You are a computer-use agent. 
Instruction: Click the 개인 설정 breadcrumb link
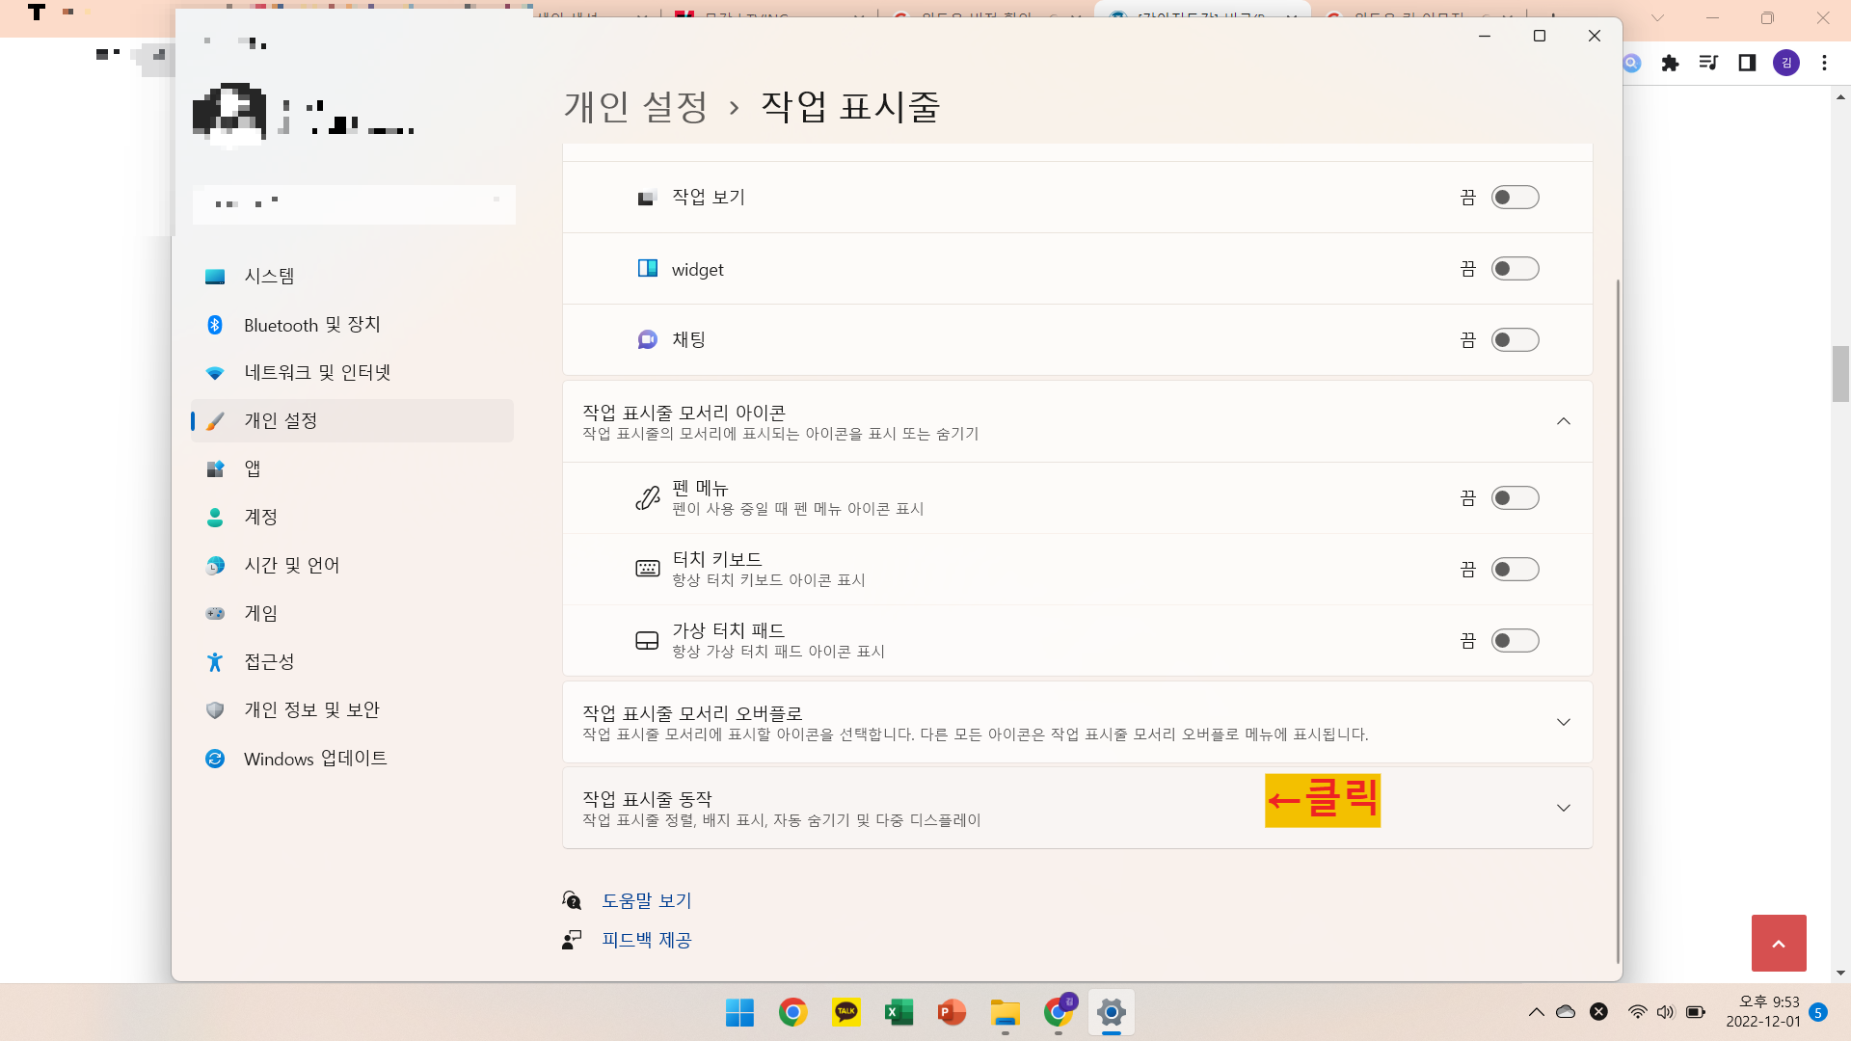pos(635,106)
